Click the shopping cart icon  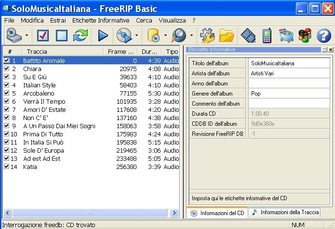286,36
